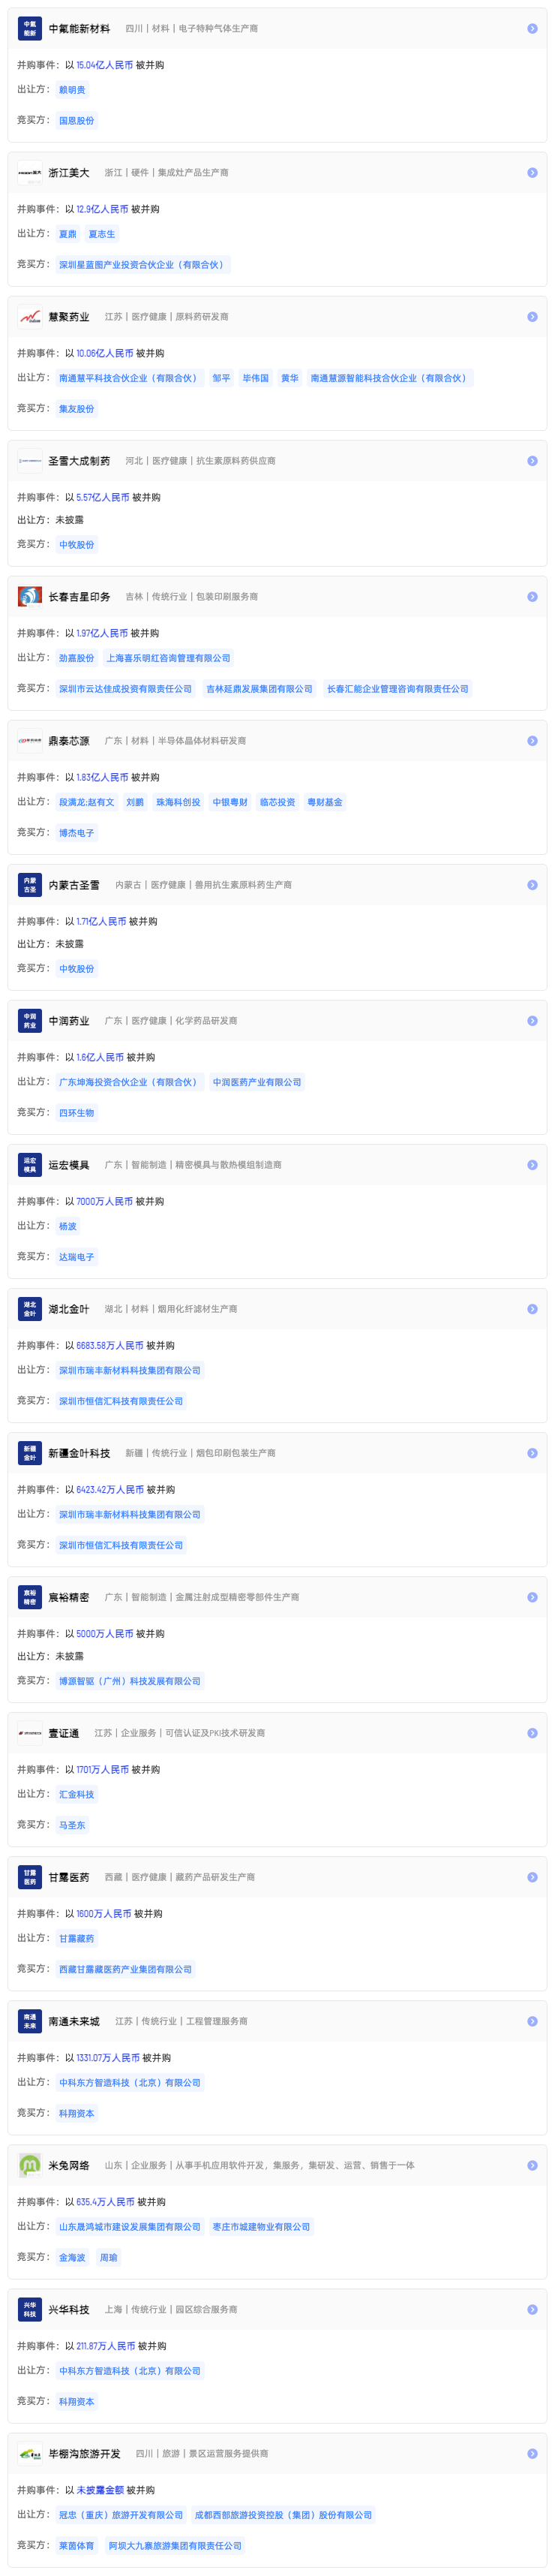558x2576 pixels.
Task: Open the seller link 赖明贵
Action: click(x=72, y=90)
